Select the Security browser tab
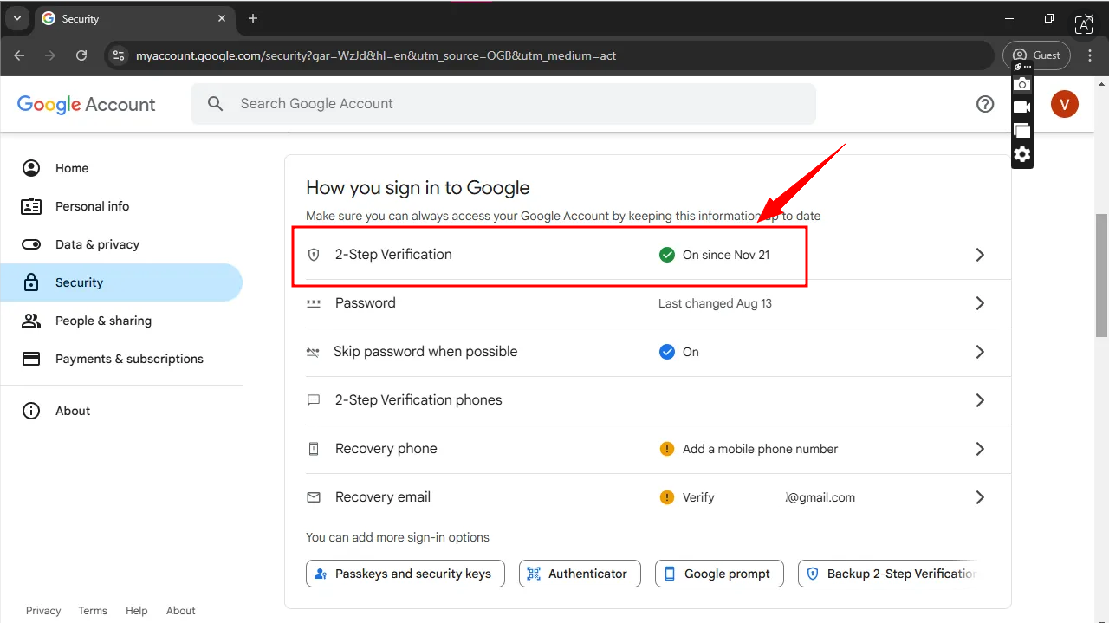Image resolution: width=1109 pixels, height=623 pixels. point(134,18)
